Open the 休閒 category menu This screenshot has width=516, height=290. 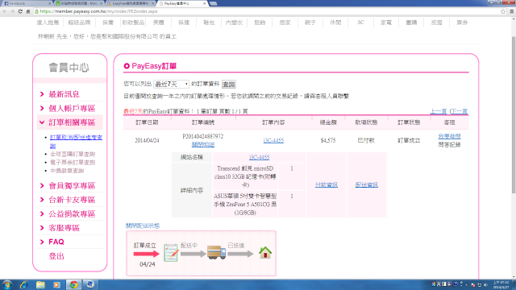(x=335, y=23)
